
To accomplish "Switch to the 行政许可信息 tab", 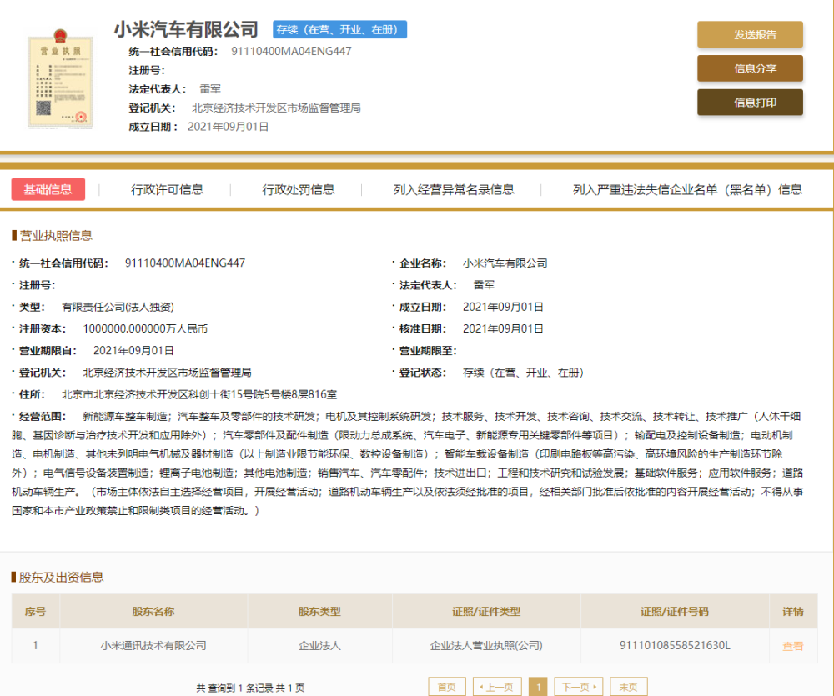I will (167, 189).
